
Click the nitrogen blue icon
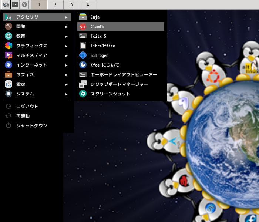83,55
